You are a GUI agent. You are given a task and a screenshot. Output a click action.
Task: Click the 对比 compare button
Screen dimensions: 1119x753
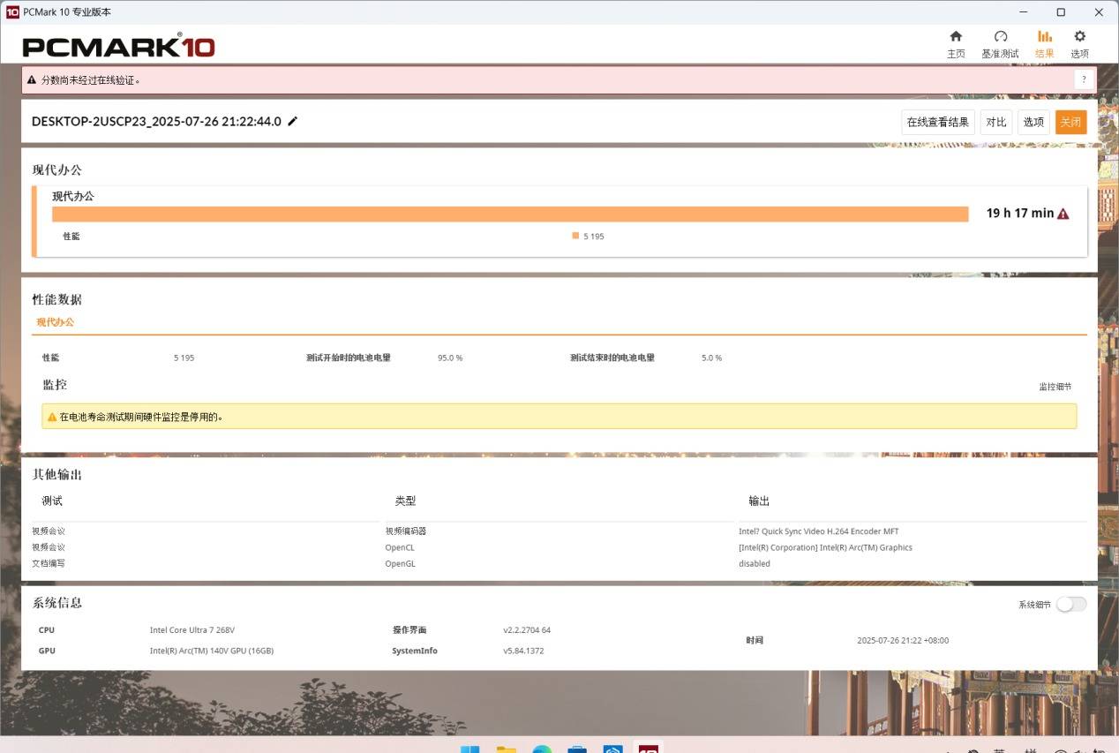996,123
